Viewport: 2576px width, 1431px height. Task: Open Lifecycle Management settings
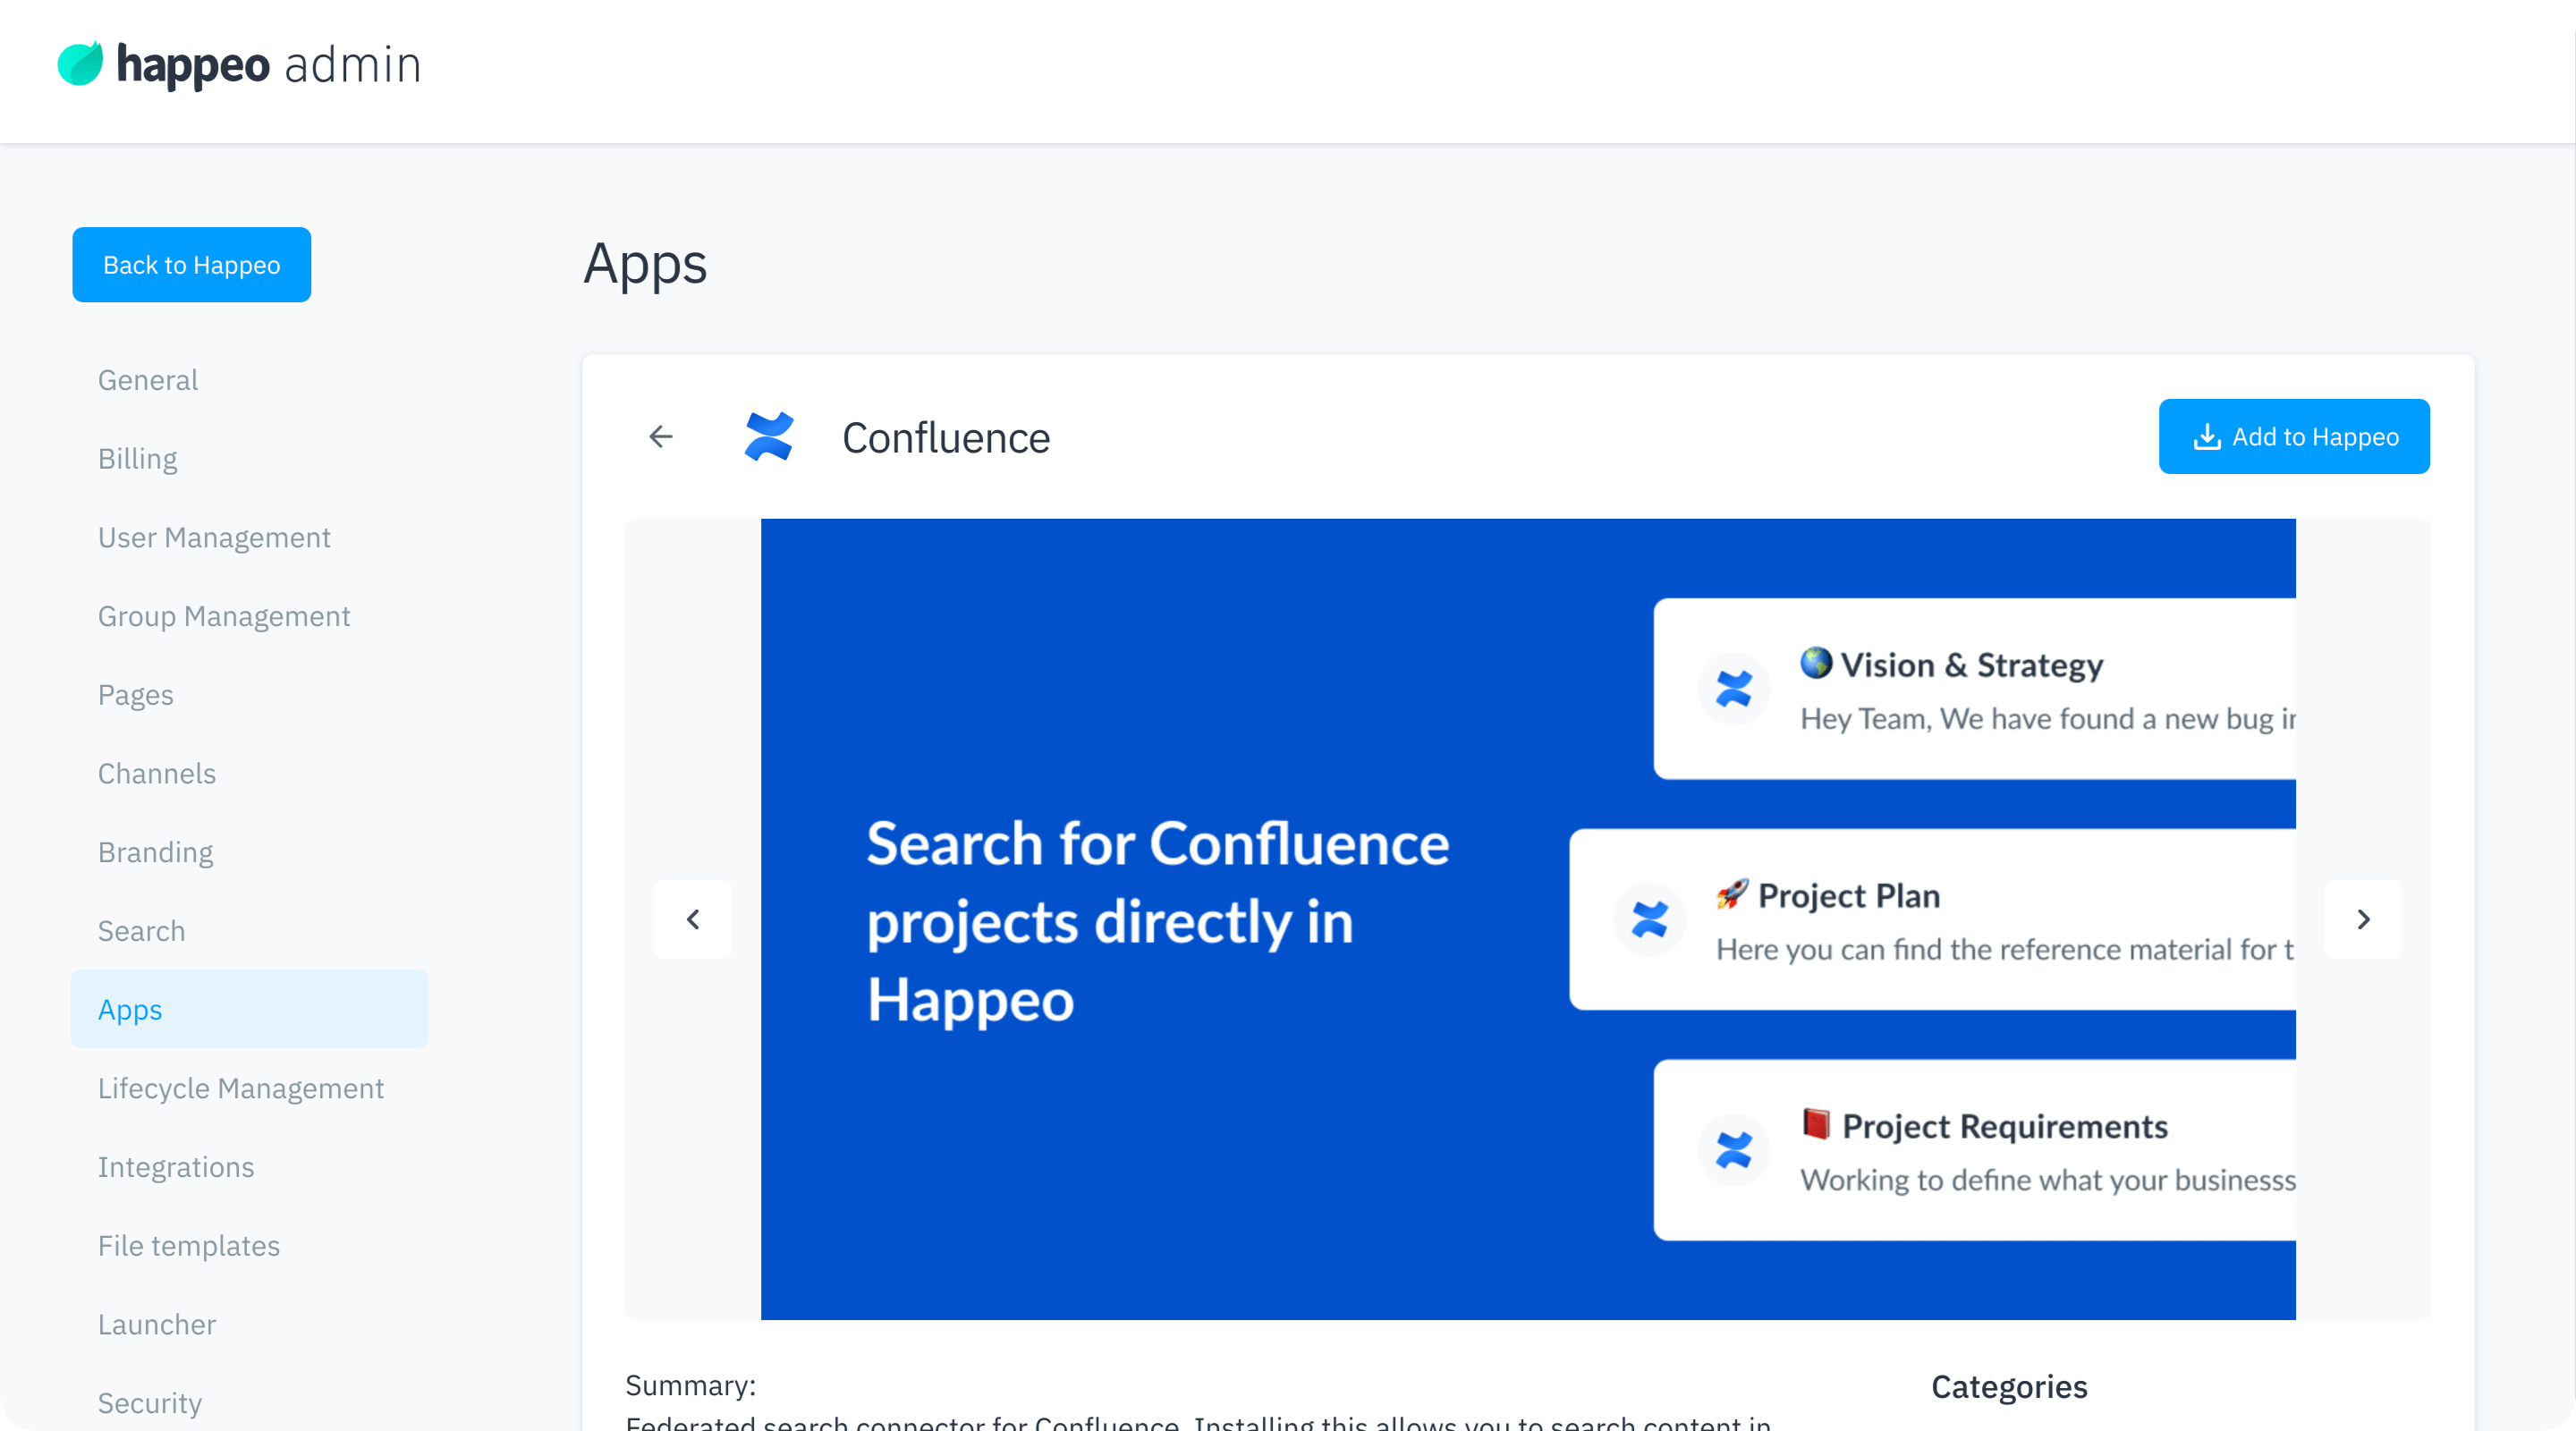pos(241,1088)
